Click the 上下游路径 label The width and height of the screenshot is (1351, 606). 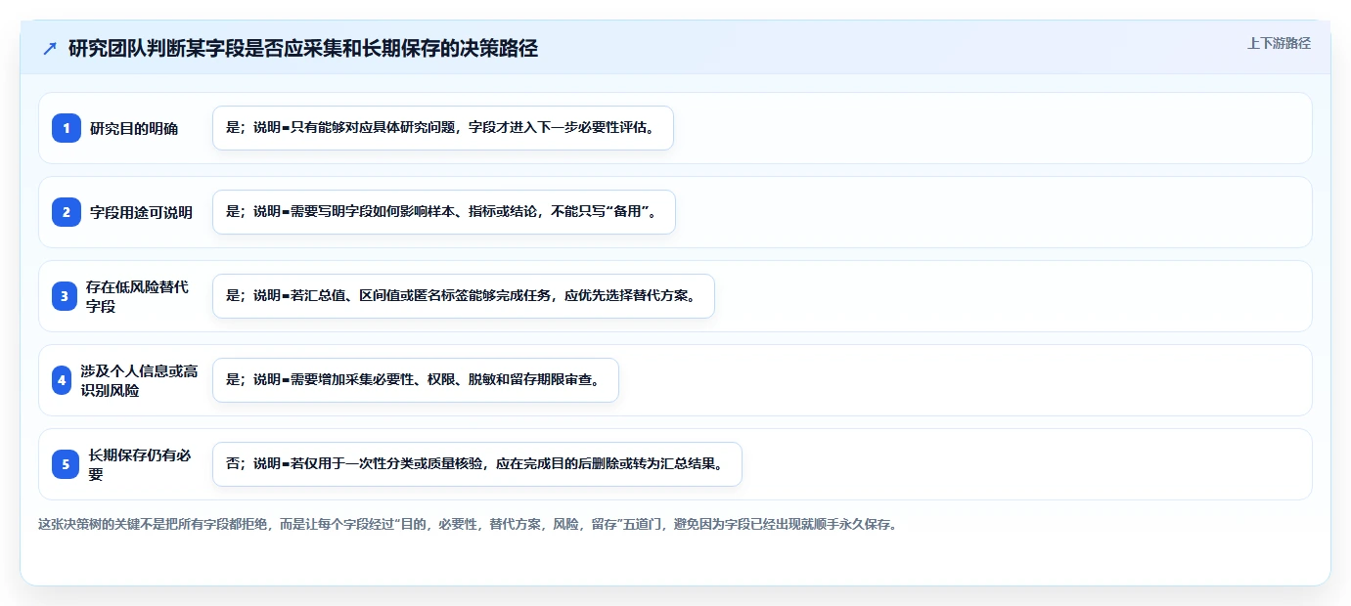coord(1279,43)
